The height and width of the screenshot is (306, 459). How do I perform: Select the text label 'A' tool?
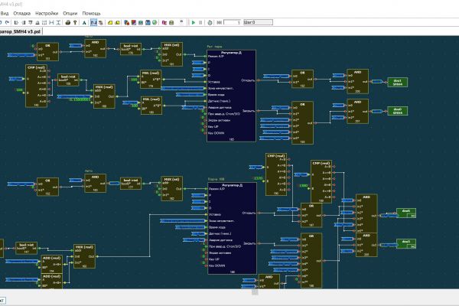click(x=84, y=22)
